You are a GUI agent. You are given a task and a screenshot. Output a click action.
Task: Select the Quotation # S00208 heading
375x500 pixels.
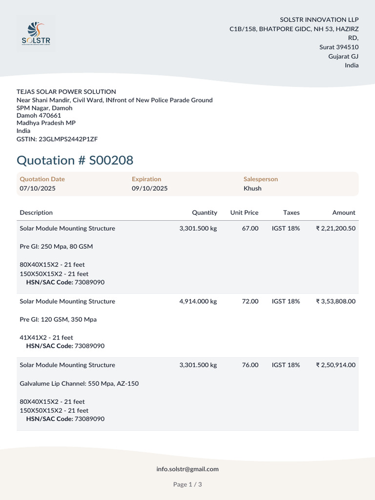[x=75, y=160]
